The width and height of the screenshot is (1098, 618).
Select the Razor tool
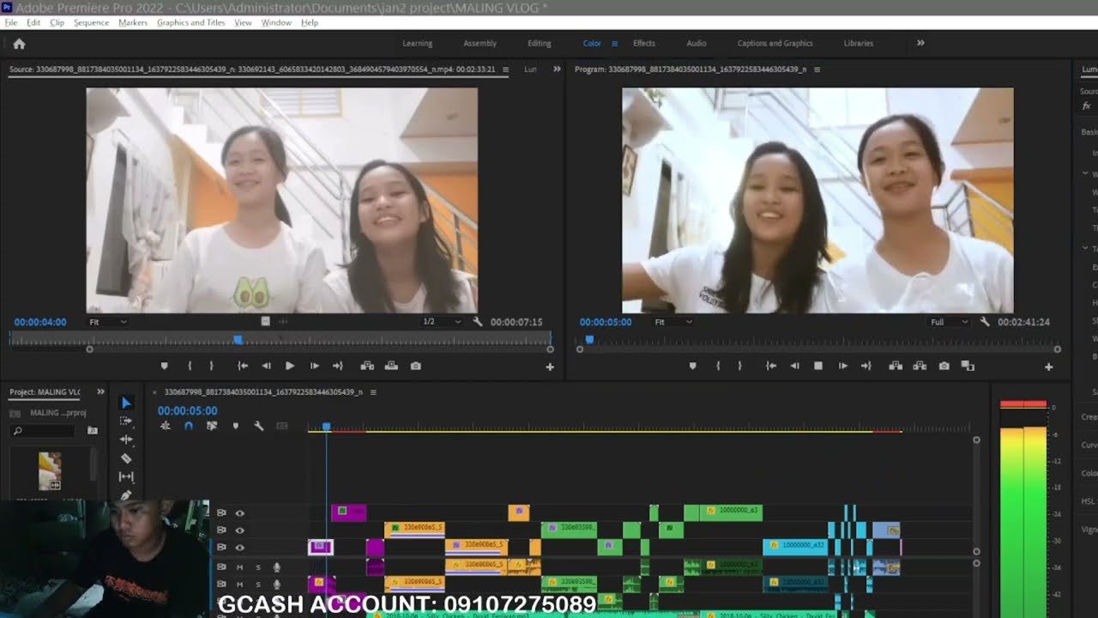pos(126,458)
